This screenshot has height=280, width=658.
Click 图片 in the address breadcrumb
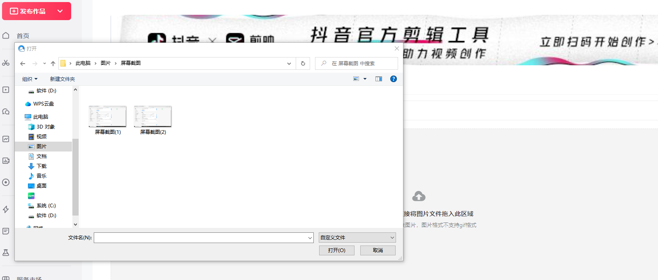click(x=106, y=63)
